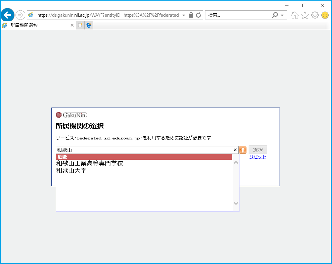This screenshot has height=264, width=332.
Task: Click the 近畿 region header
Action: pos(144,157)
